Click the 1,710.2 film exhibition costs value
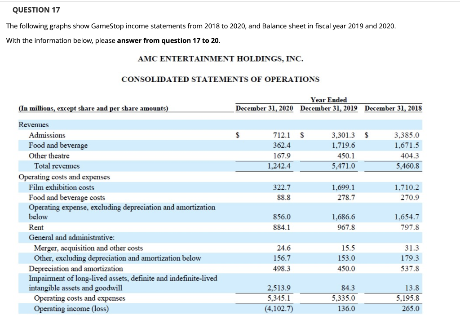460x315 pixels. click(407, 187)
